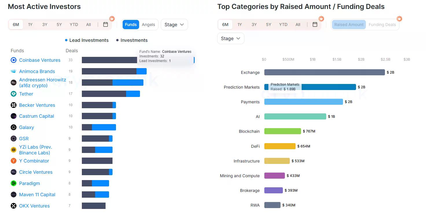Screen dimensions: 426x215
Task: Open the Andreessen Horowitz (a16z crypto) link
Action: click(x=43, y=83)
